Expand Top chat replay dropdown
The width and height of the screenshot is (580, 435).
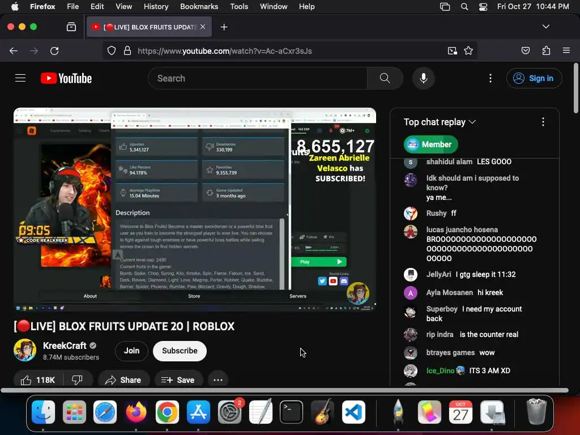click(440, 122)
